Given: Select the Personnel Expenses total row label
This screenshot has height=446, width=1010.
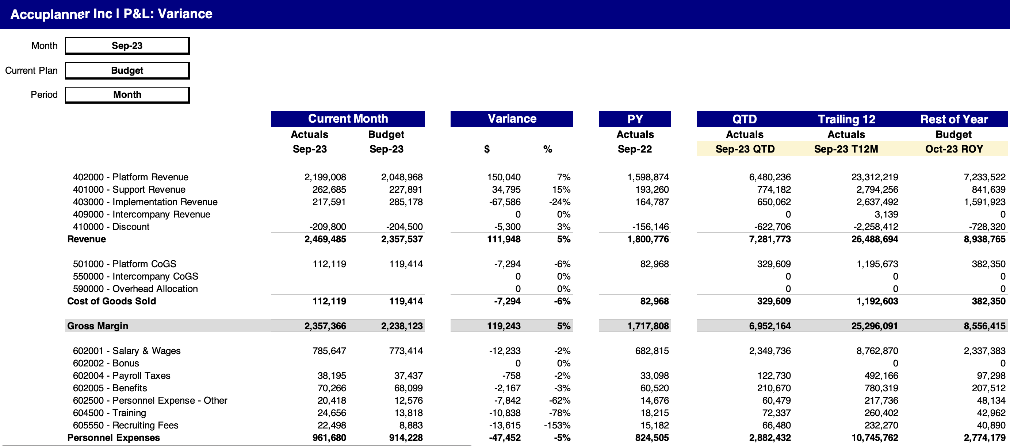Looking at the screenshot, I should 113,438.
